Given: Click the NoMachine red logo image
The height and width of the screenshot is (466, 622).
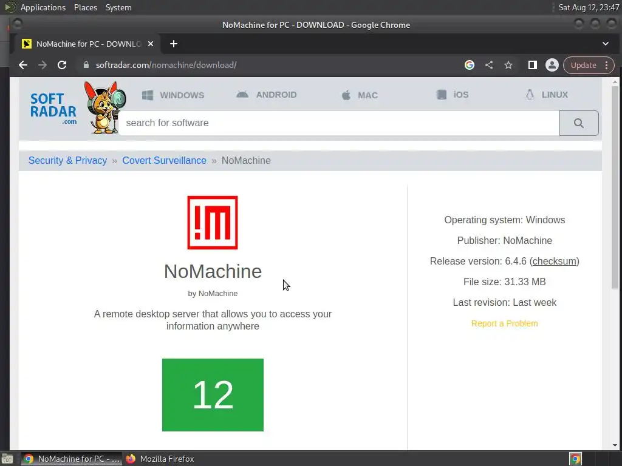Looking at the screenshot, I should coord(213,222).
